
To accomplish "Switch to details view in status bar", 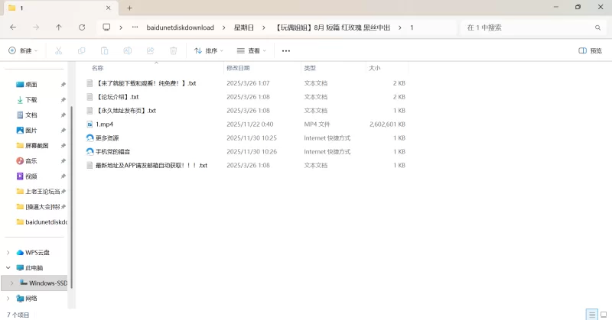I will click(x=591, y=314).
